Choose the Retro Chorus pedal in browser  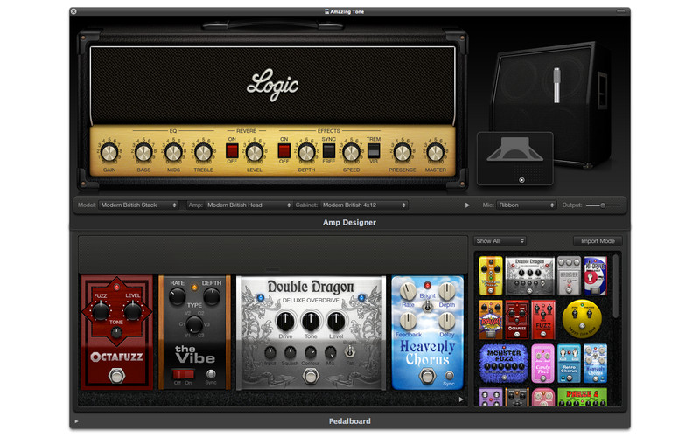click(x=570, y=363)
